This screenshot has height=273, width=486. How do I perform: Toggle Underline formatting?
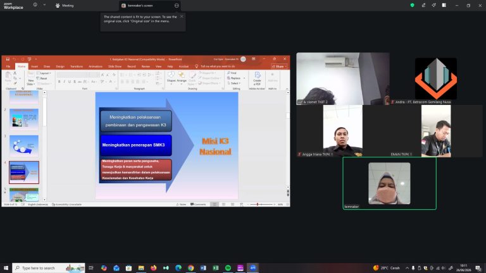(70, 82)
